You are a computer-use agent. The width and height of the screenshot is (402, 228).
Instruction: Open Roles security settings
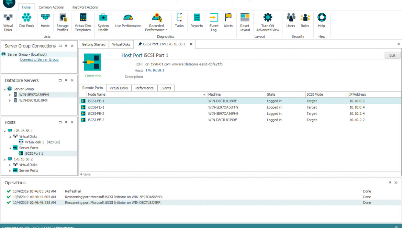click(x=305, y=21)
